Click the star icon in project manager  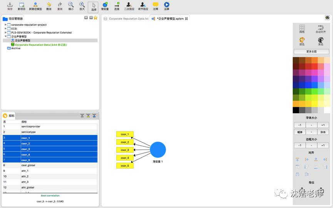[x=95, y=18]
